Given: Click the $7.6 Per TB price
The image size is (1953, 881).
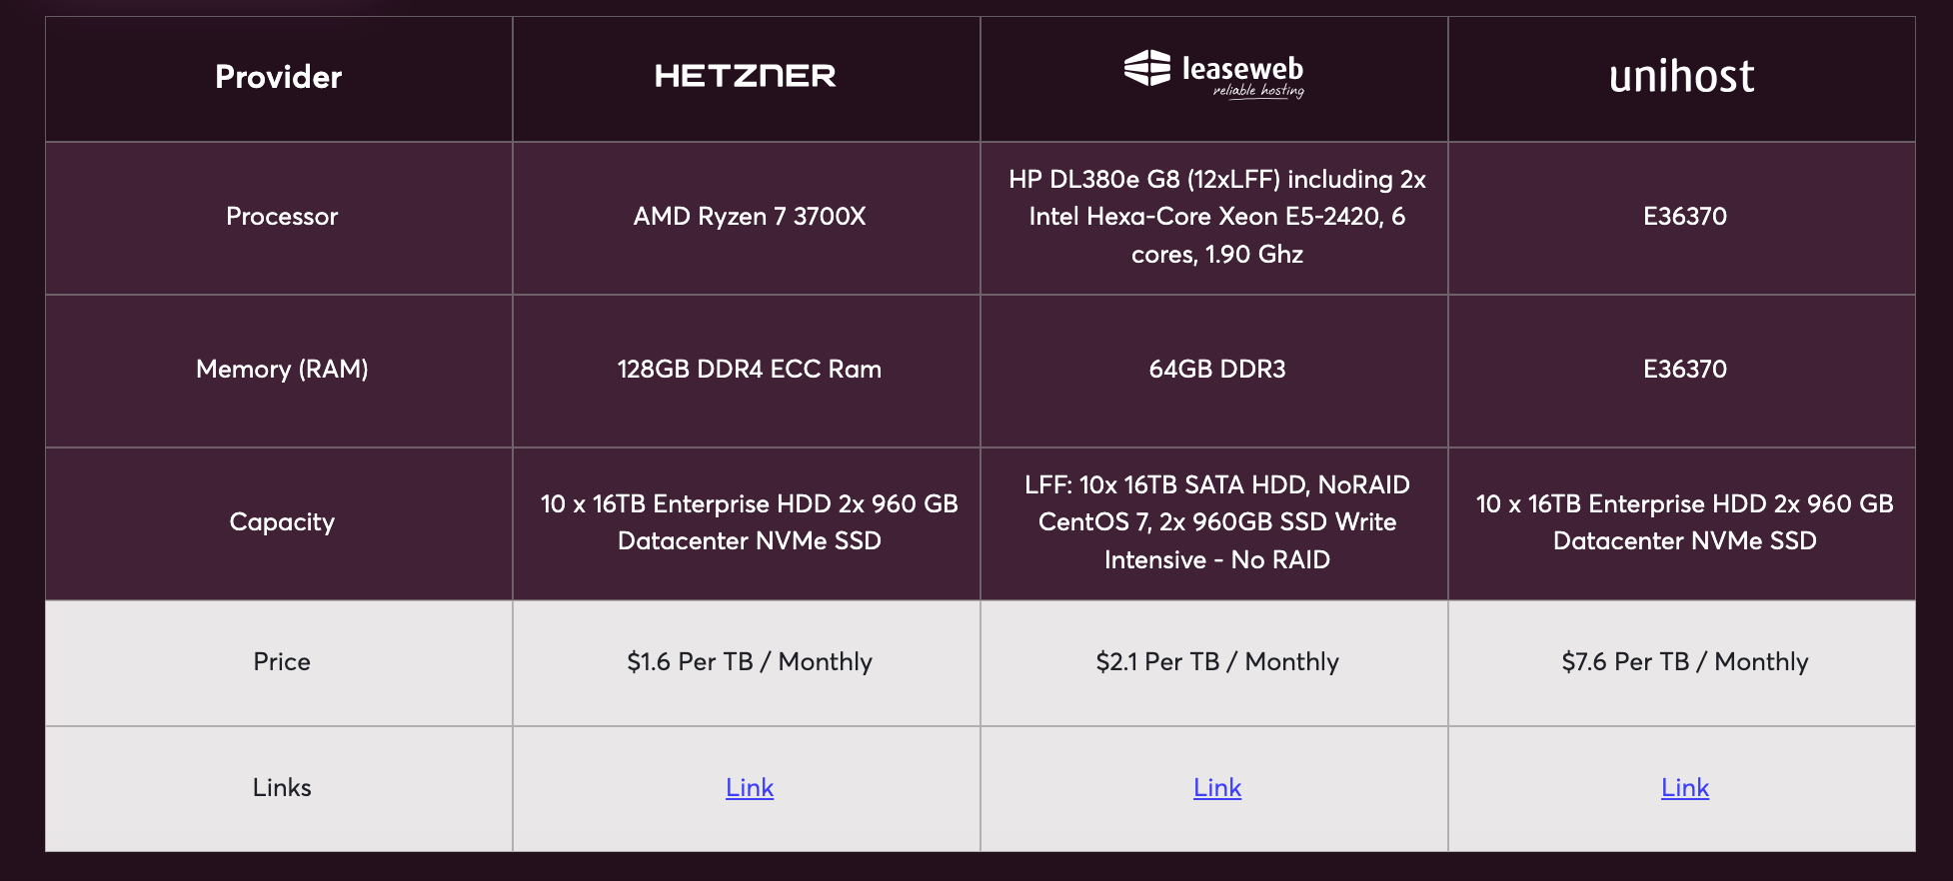Looking at the screenshot, I should click(x=1685, y=662).
